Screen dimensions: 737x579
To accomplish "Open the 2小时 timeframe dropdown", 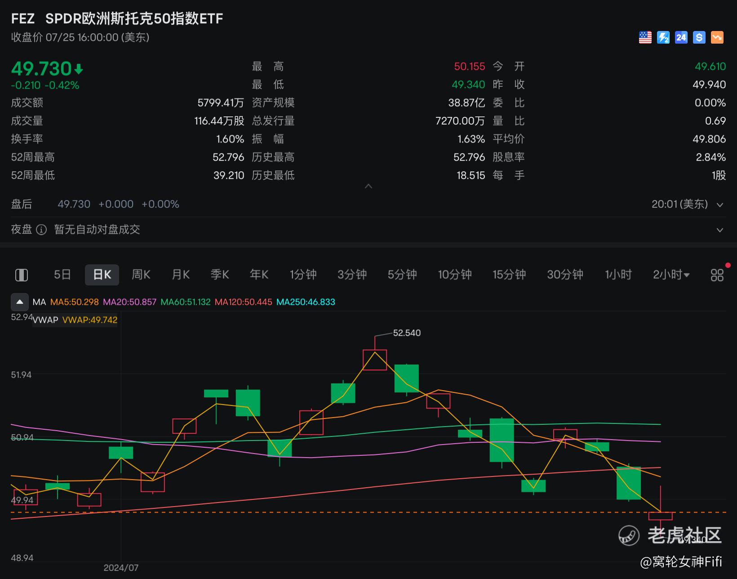I will 671,275.
